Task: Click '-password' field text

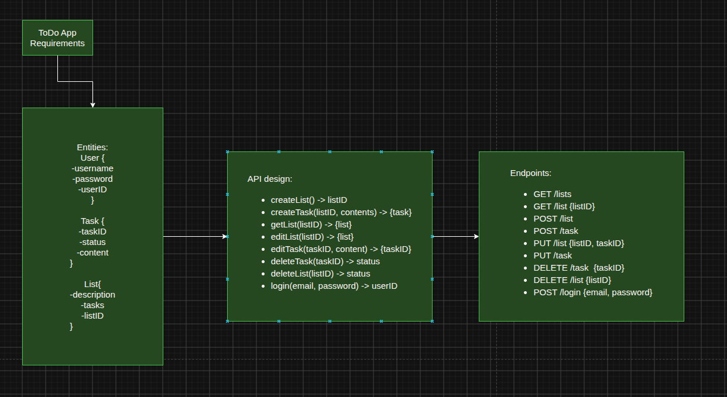Action: coord(92,179)
